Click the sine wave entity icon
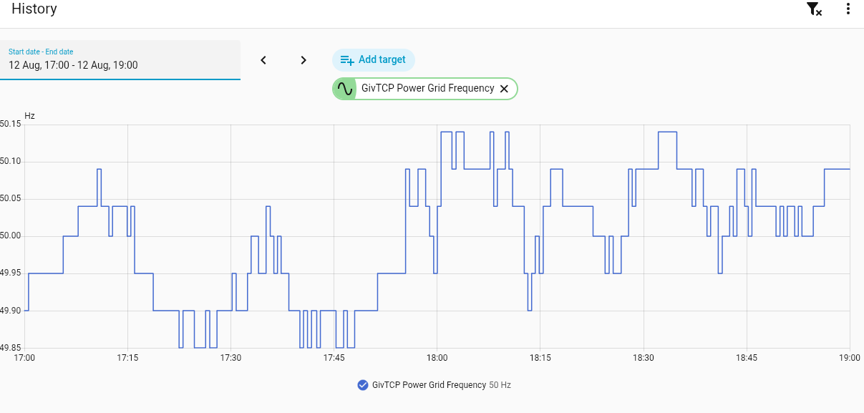 coord(345,89)
